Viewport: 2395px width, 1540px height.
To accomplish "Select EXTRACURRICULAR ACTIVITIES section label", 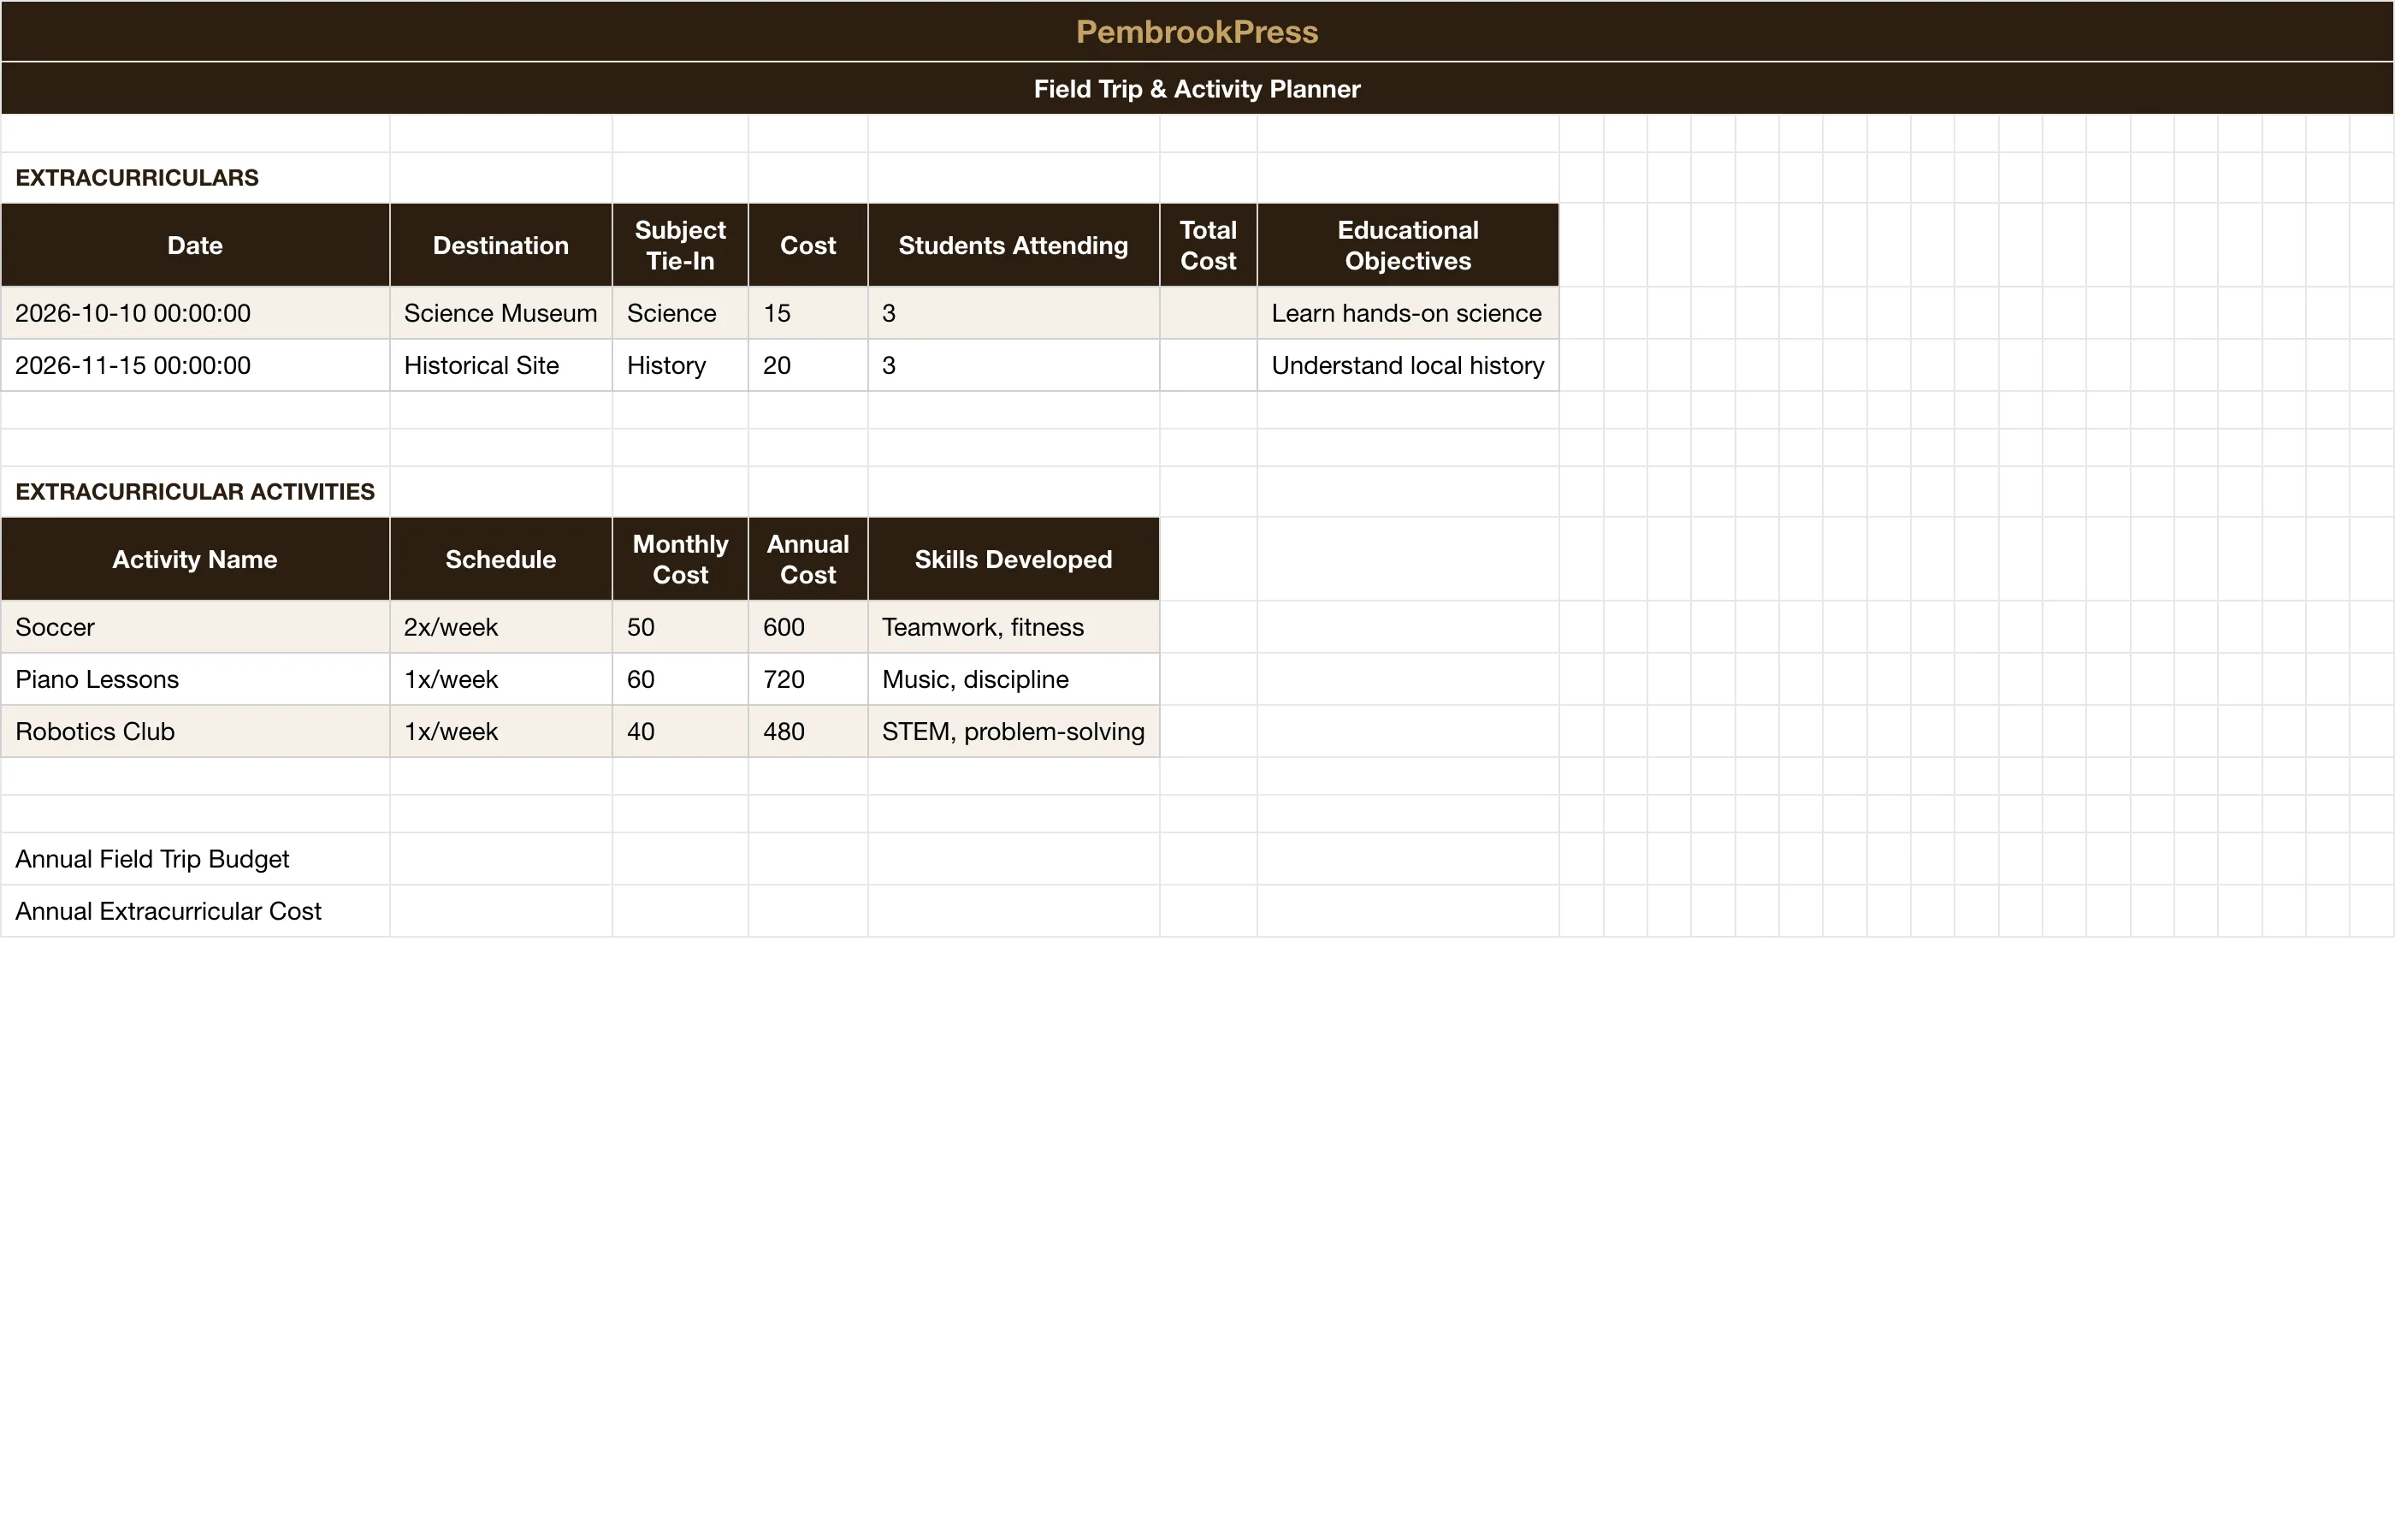I will [x=195, y=492].
